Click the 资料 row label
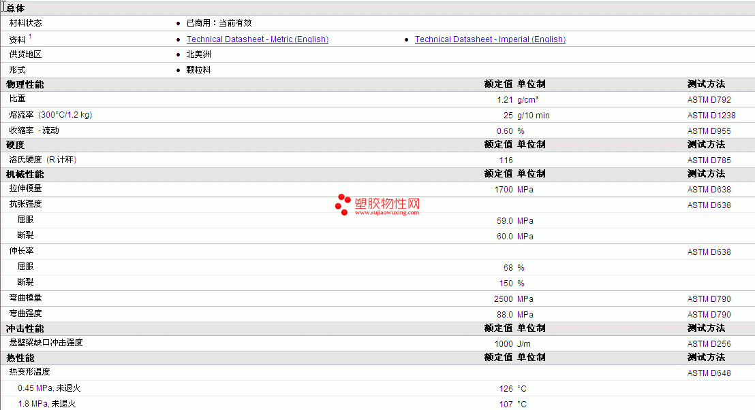Screen dimensions: 755x410 [17, 40]
